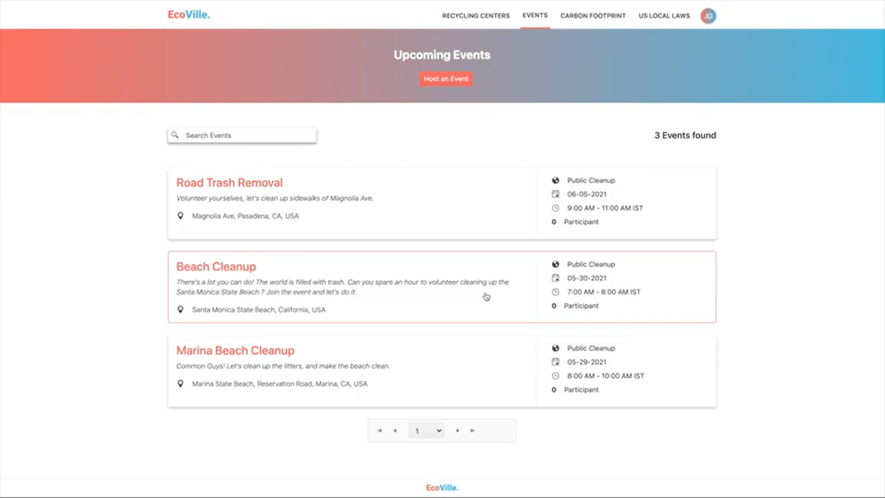
Task: Switch to Carbon Footprint page
Action: click(x=593, y=16)
